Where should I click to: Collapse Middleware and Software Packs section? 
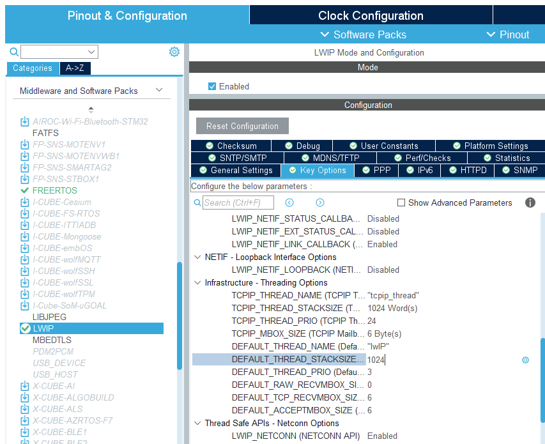tap(159, 90)
